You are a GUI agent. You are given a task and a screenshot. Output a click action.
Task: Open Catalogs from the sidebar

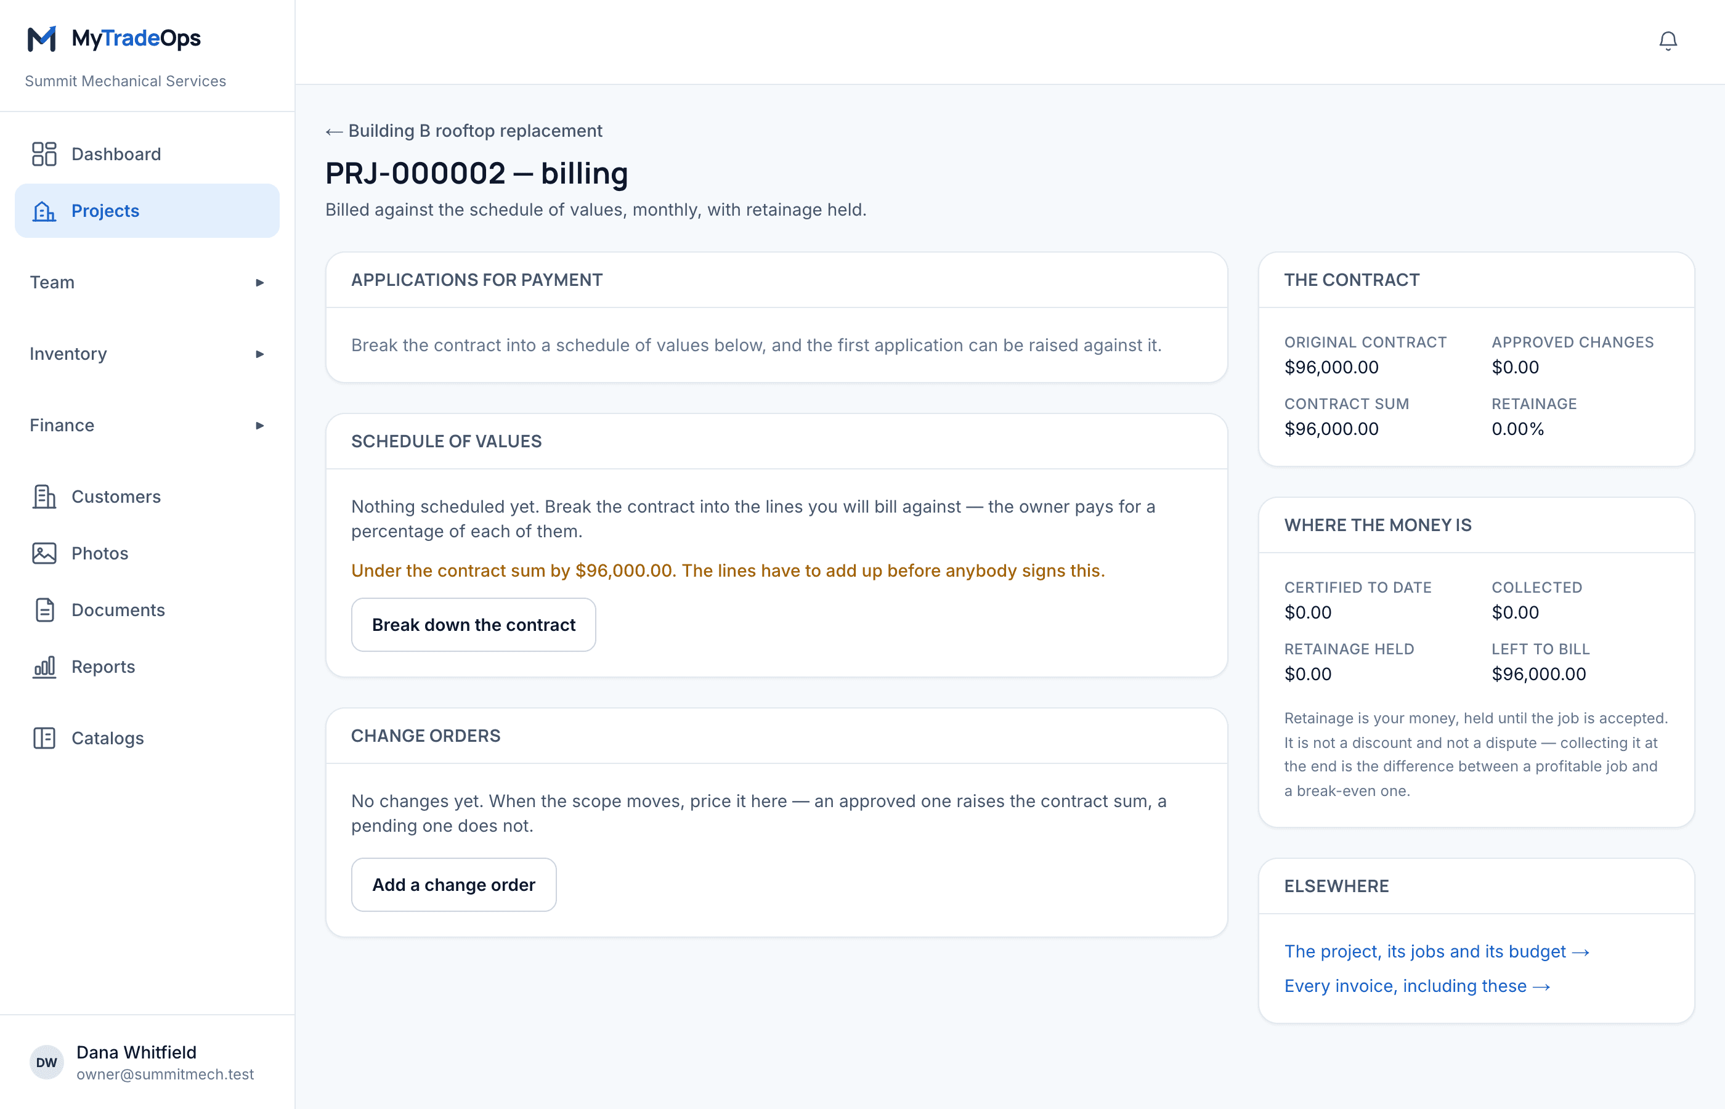pos(147,738)
